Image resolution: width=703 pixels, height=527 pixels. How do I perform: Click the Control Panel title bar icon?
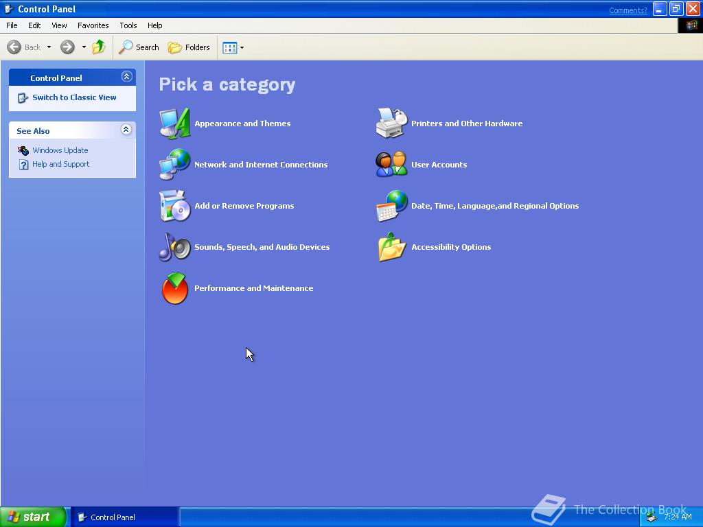point(8,9)
